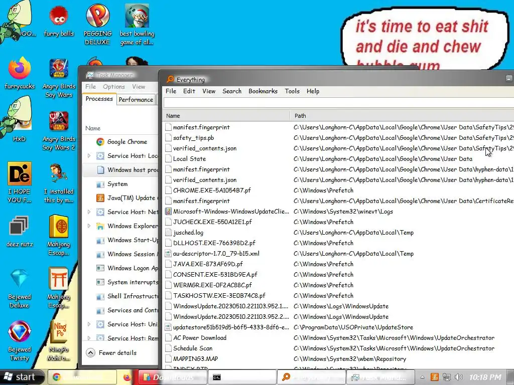Switch to Downloads taskbar button
The height and width of the screenshot is (385, 514).
tap(172, 377)
